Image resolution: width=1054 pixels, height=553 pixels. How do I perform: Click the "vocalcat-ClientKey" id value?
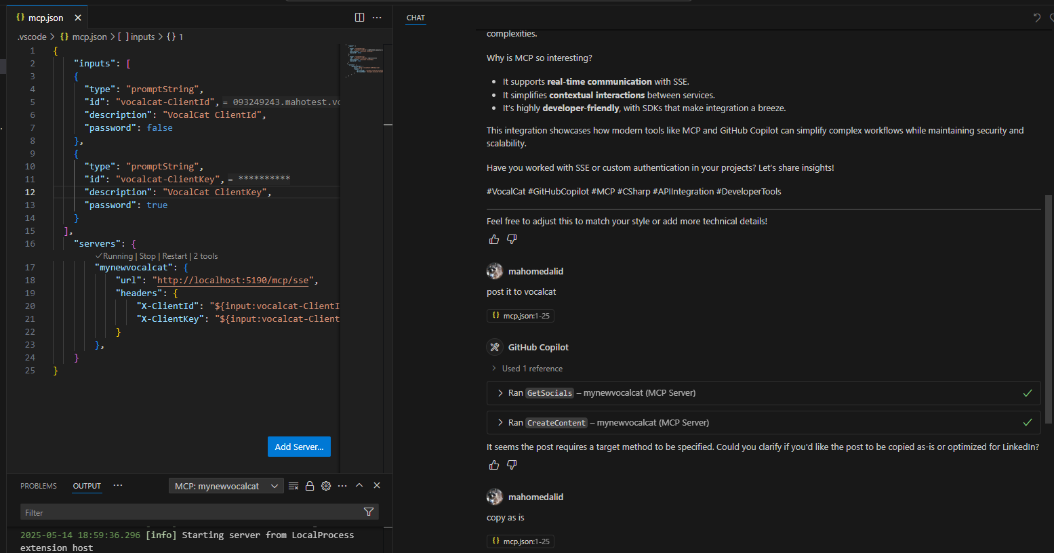tap(168, 179)
